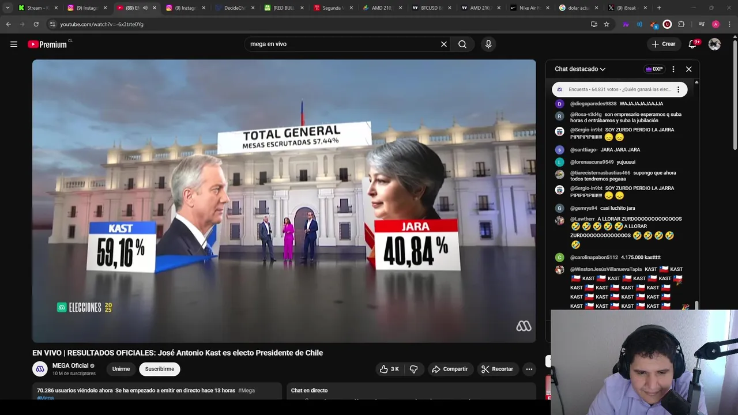
Task: Click the Unirme button
Action: 121,369
